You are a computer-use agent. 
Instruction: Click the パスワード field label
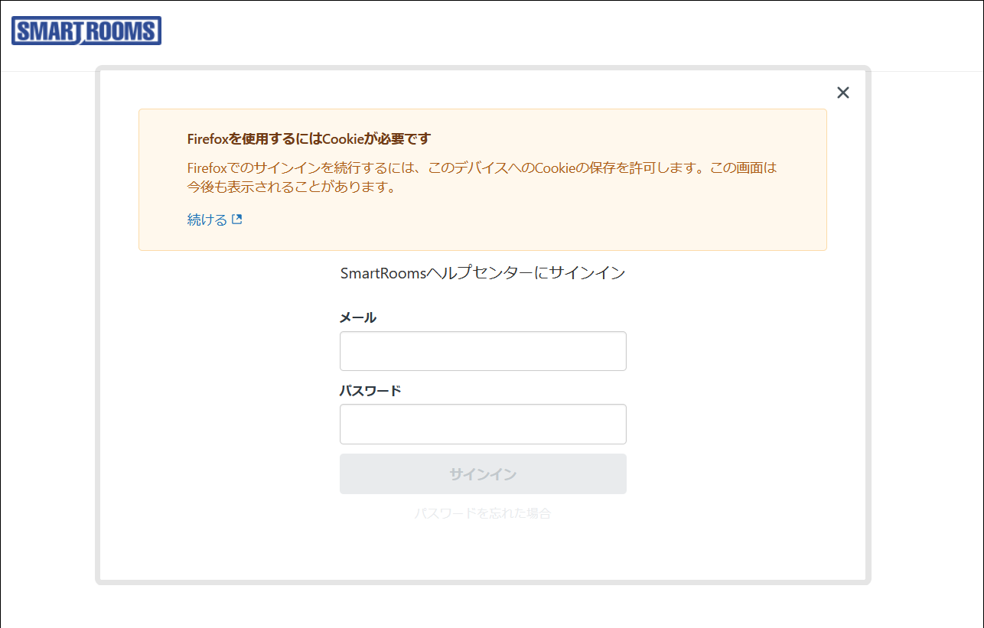(370, 390)
